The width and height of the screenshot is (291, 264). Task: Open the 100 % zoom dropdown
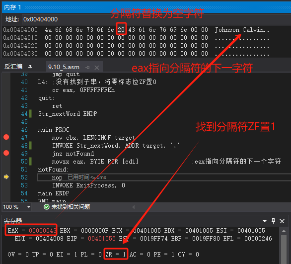(29, 207)
